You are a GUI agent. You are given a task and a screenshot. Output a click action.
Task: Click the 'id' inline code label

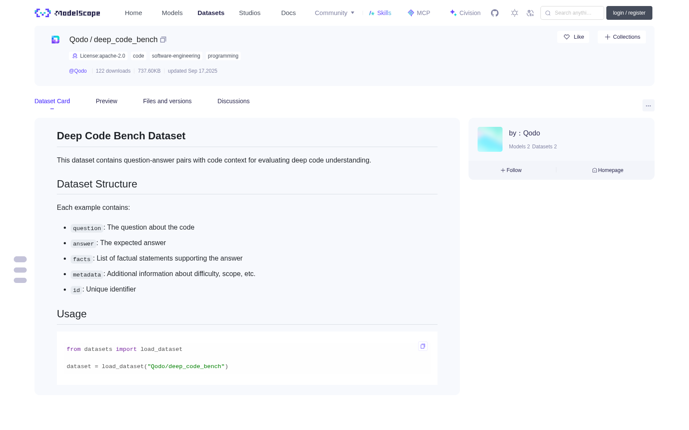tap(77, 290)
